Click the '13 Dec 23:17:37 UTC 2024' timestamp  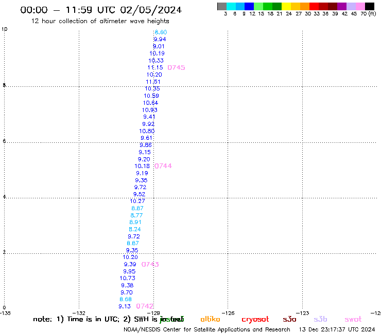[x=337, y=330]
